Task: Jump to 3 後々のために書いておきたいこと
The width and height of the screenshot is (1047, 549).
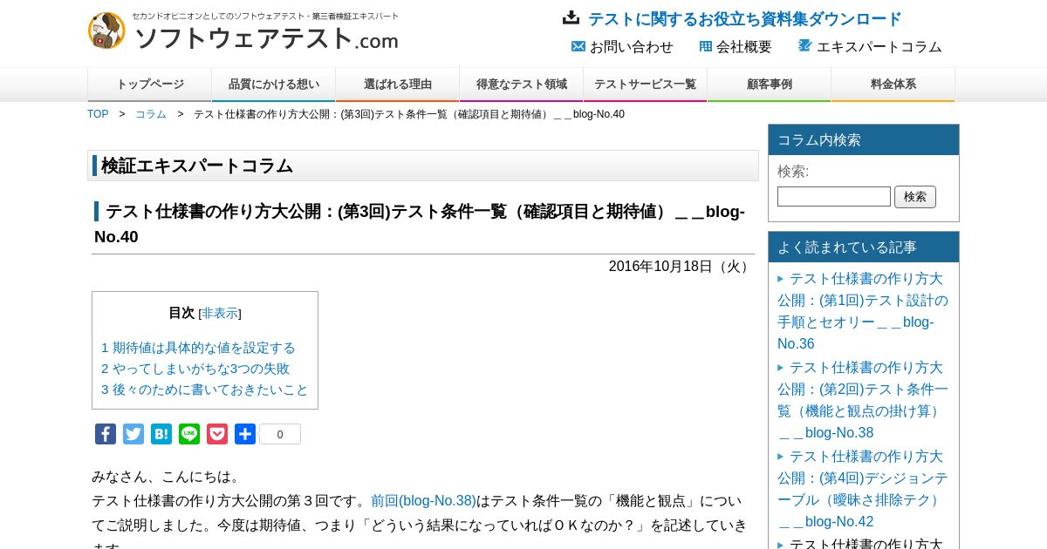Action: tap(205, 390)
